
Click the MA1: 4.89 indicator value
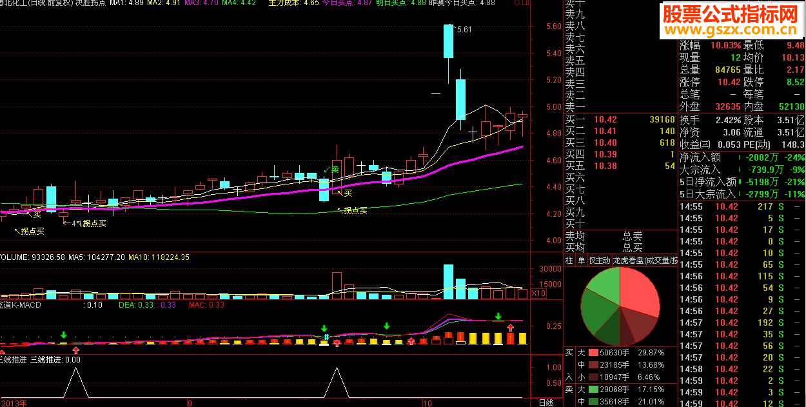(126, 3)
